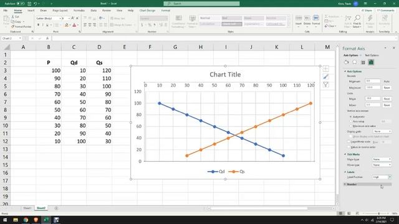Click the Undo arrow in title bar

coord(36,4)
